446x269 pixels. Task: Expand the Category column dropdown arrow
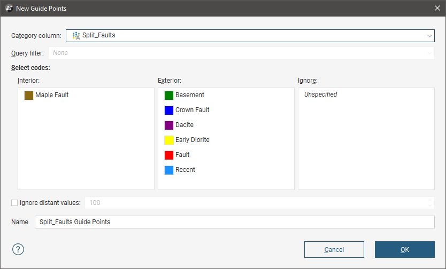[x=429, y=36]
